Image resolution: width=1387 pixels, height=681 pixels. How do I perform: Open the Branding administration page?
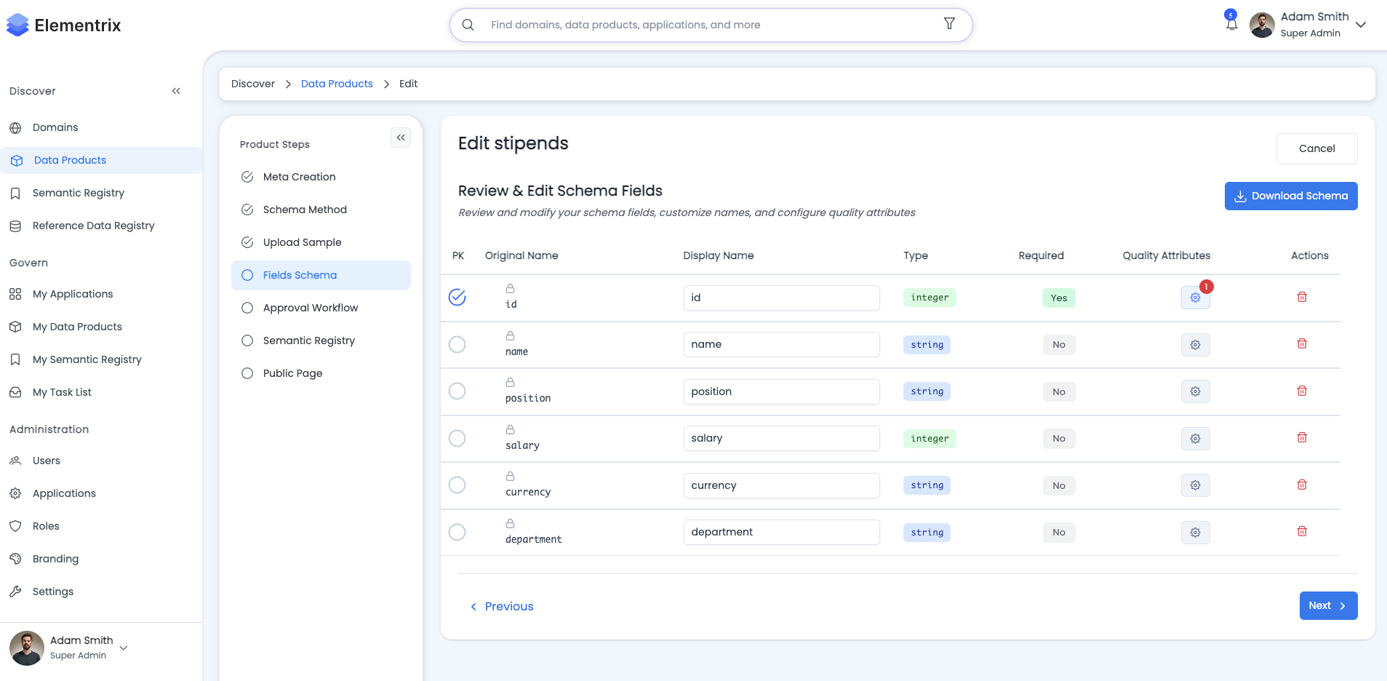pyautogui.click(x=55, y=558)
